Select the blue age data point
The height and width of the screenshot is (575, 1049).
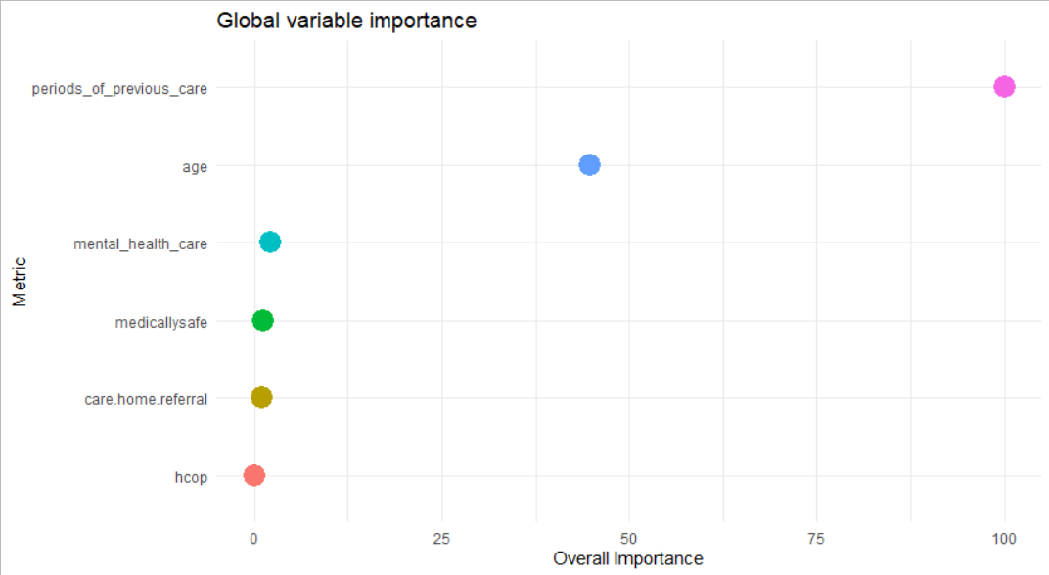[589, 165]
